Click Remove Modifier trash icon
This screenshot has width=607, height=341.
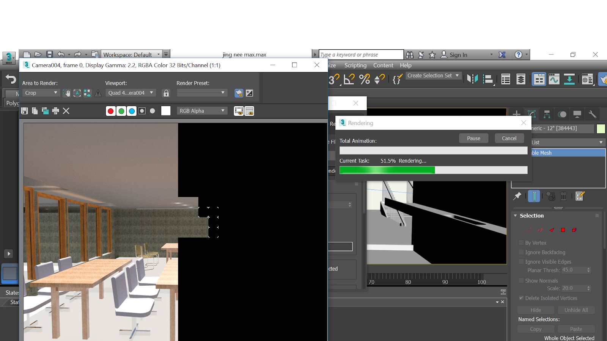pos(564,196)
